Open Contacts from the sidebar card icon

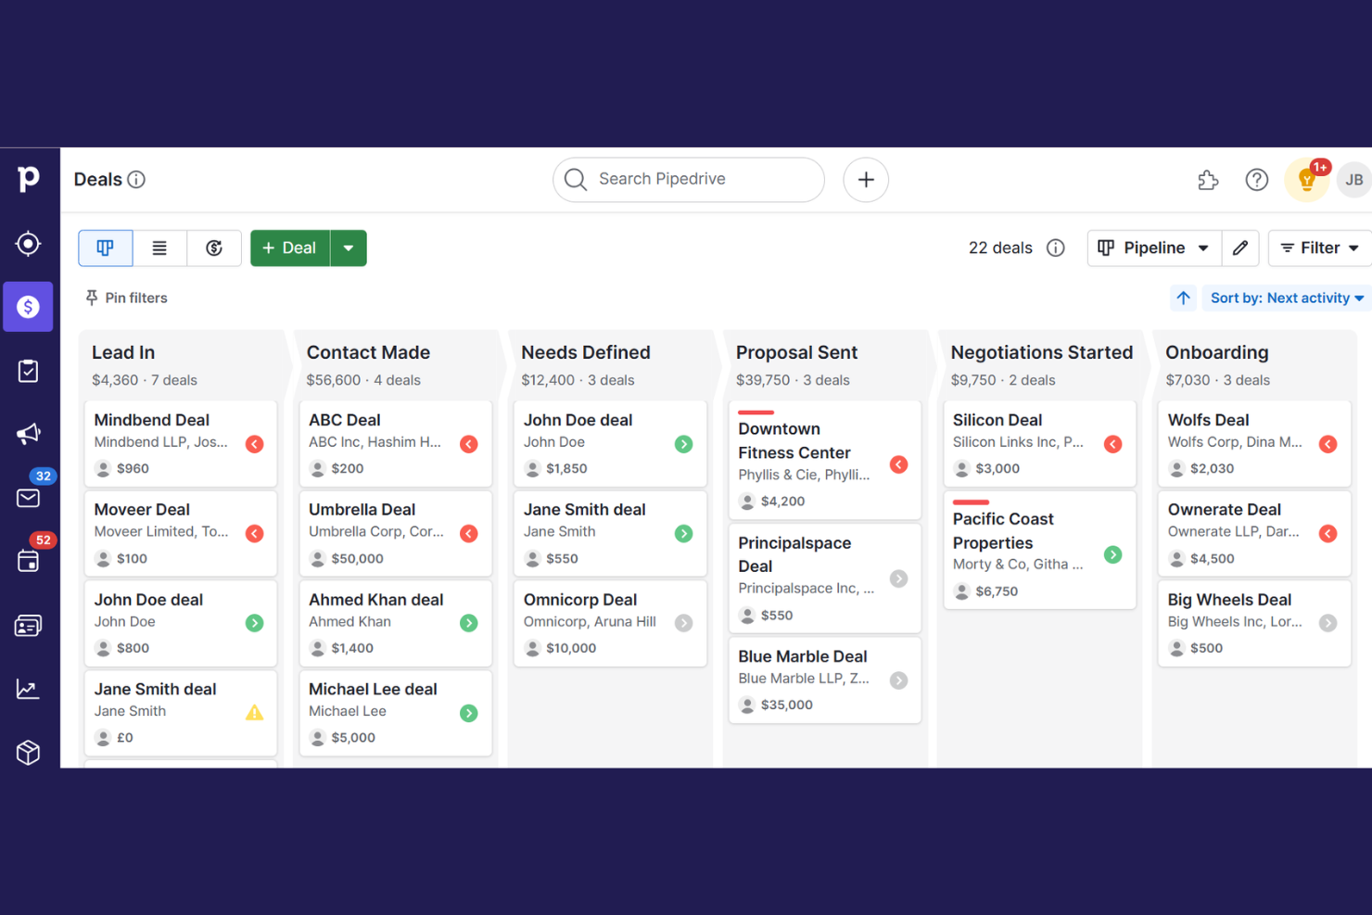click(28, 625)
